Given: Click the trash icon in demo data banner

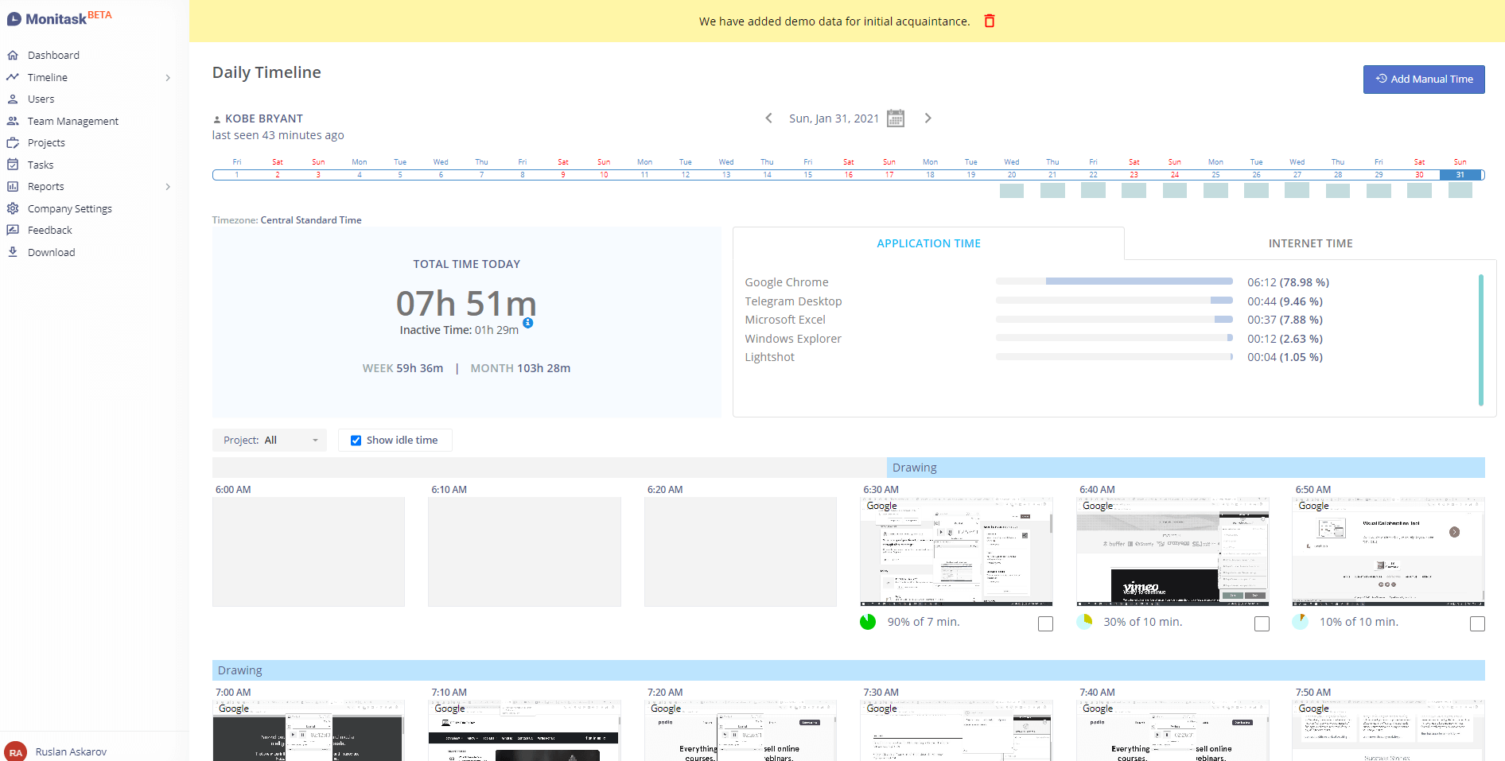Looking at the screenshot, I should coord(990,21).
